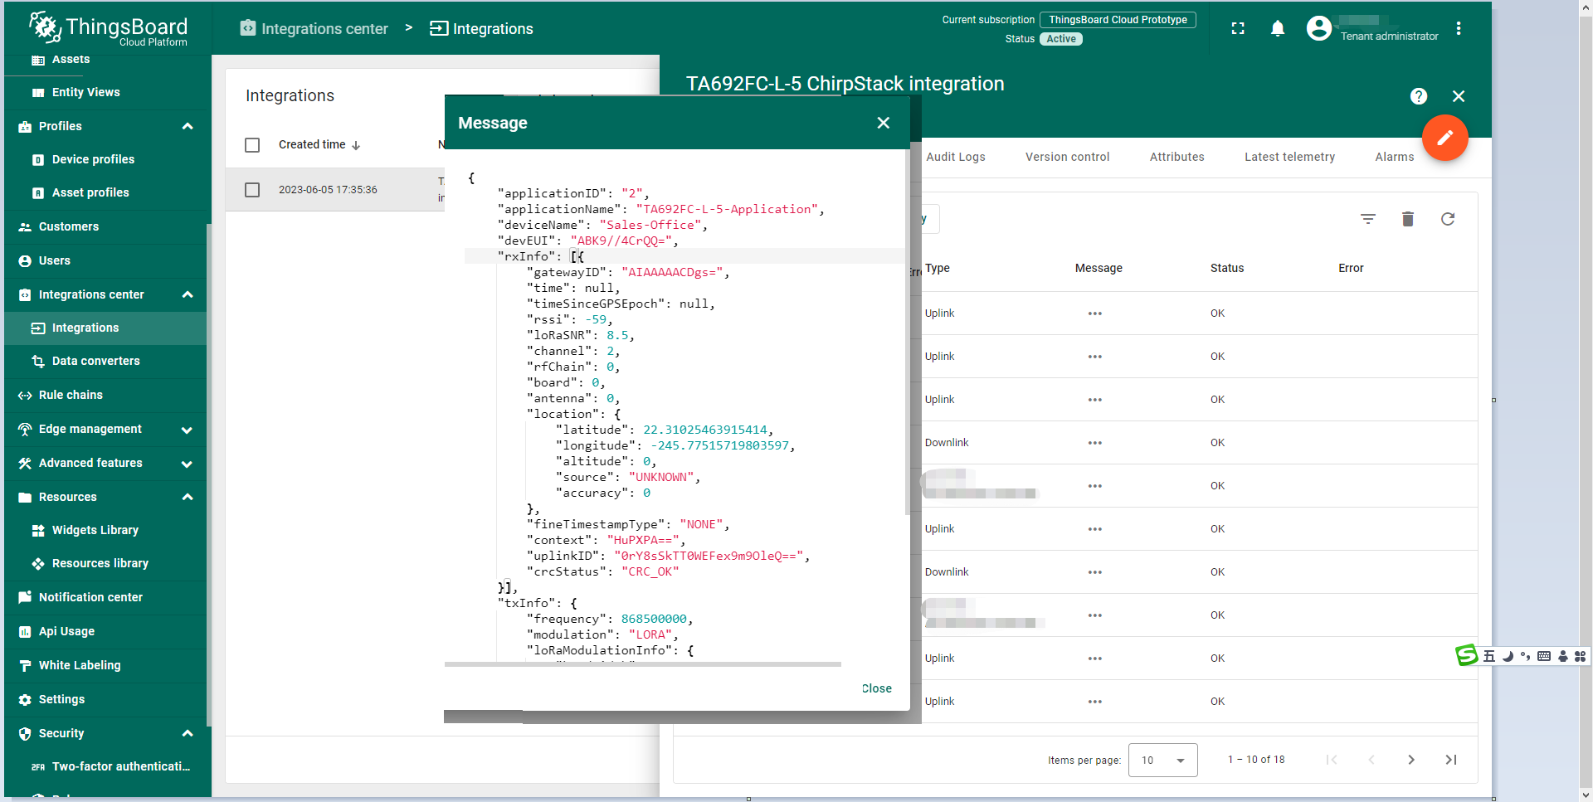Go to Customers page

pyautogui.click(x=105, y=226)
